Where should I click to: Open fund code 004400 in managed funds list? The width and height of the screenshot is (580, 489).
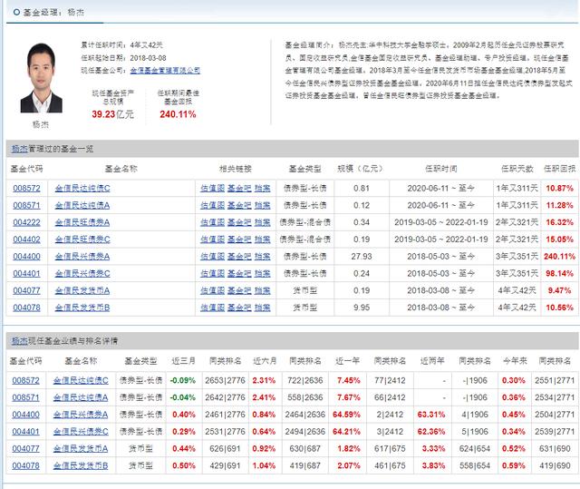[26, 257]
